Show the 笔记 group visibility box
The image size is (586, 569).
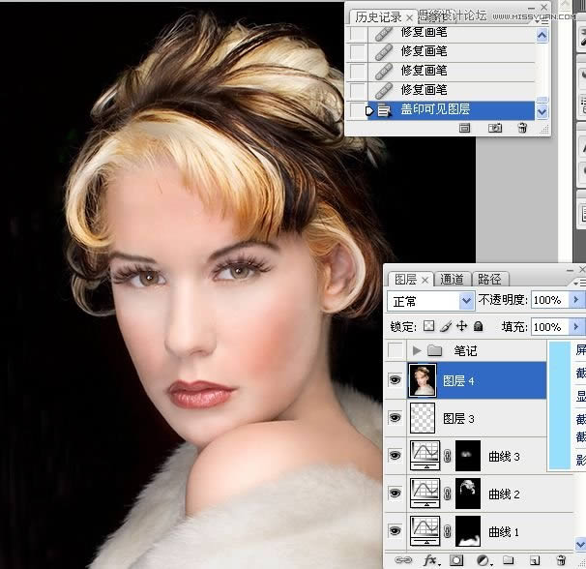[x=395, y=349]
